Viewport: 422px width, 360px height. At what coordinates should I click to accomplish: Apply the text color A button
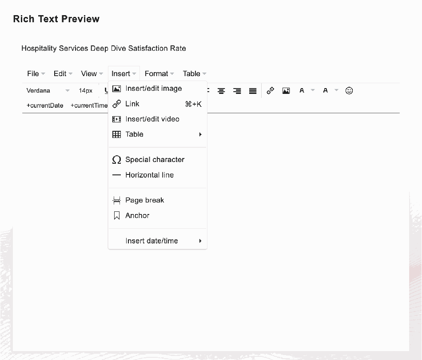point(302,91)
